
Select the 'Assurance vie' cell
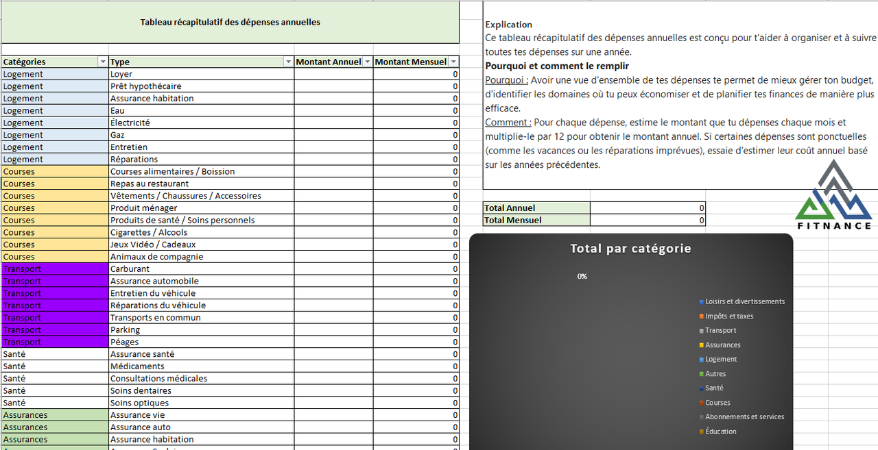(202, 415)
